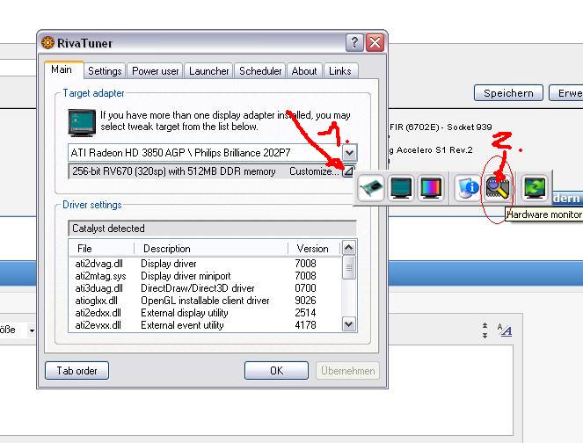Expand the Customize triangle arrow button
Viewport: 583px width, 443px height.
click(x=348, y=171)
